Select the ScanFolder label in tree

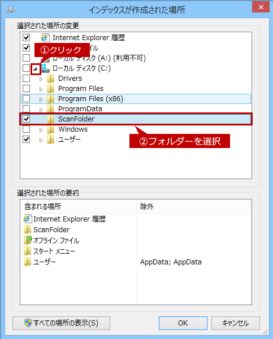[76, 119]
